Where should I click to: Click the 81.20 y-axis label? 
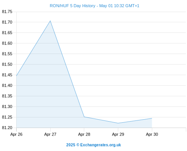(7, 128)
